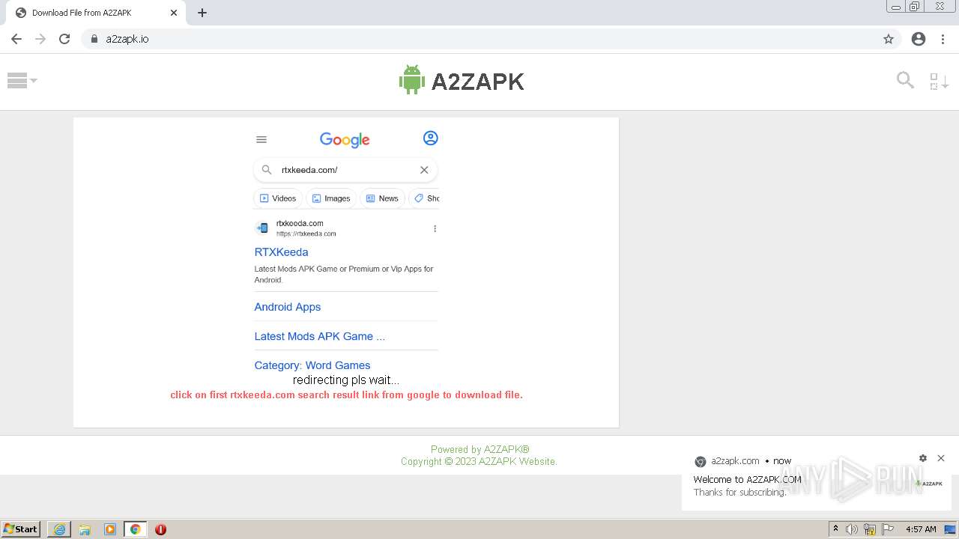This screenshot has height=539, width=959.
Task: Click the rtxkeeda.com site favicon
Action: 262,228
